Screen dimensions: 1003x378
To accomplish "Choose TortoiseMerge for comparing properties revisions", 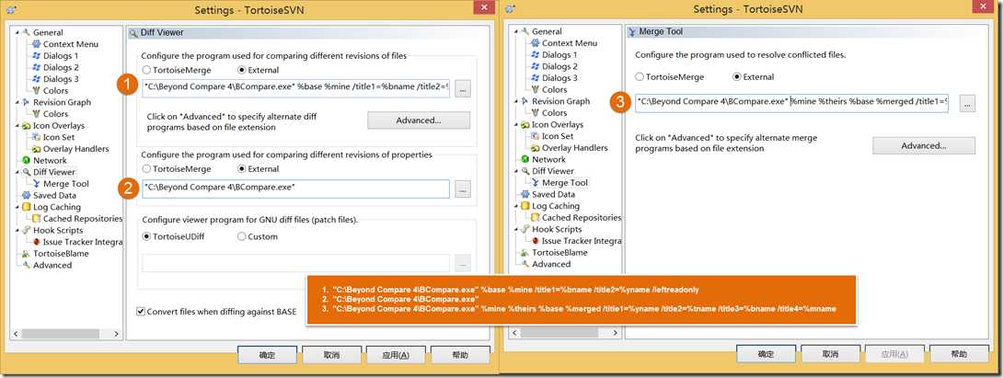I will click(x=146, y=169).
